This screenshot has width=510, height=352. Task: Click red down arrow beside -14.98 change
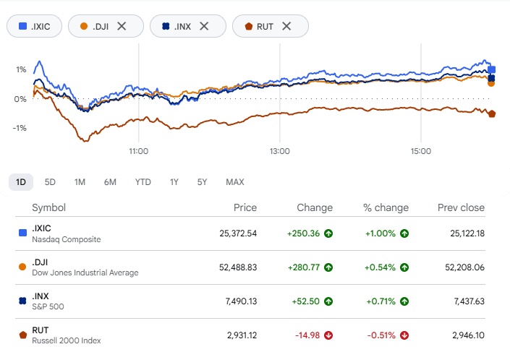point(328,335)
